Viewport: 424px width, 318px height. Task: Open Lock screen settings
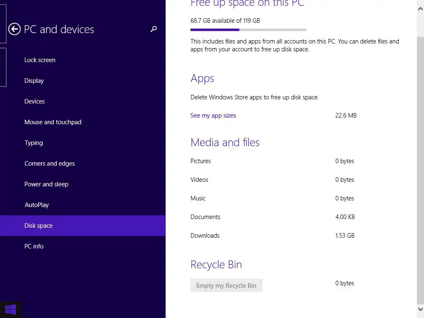tap(82, 60)
